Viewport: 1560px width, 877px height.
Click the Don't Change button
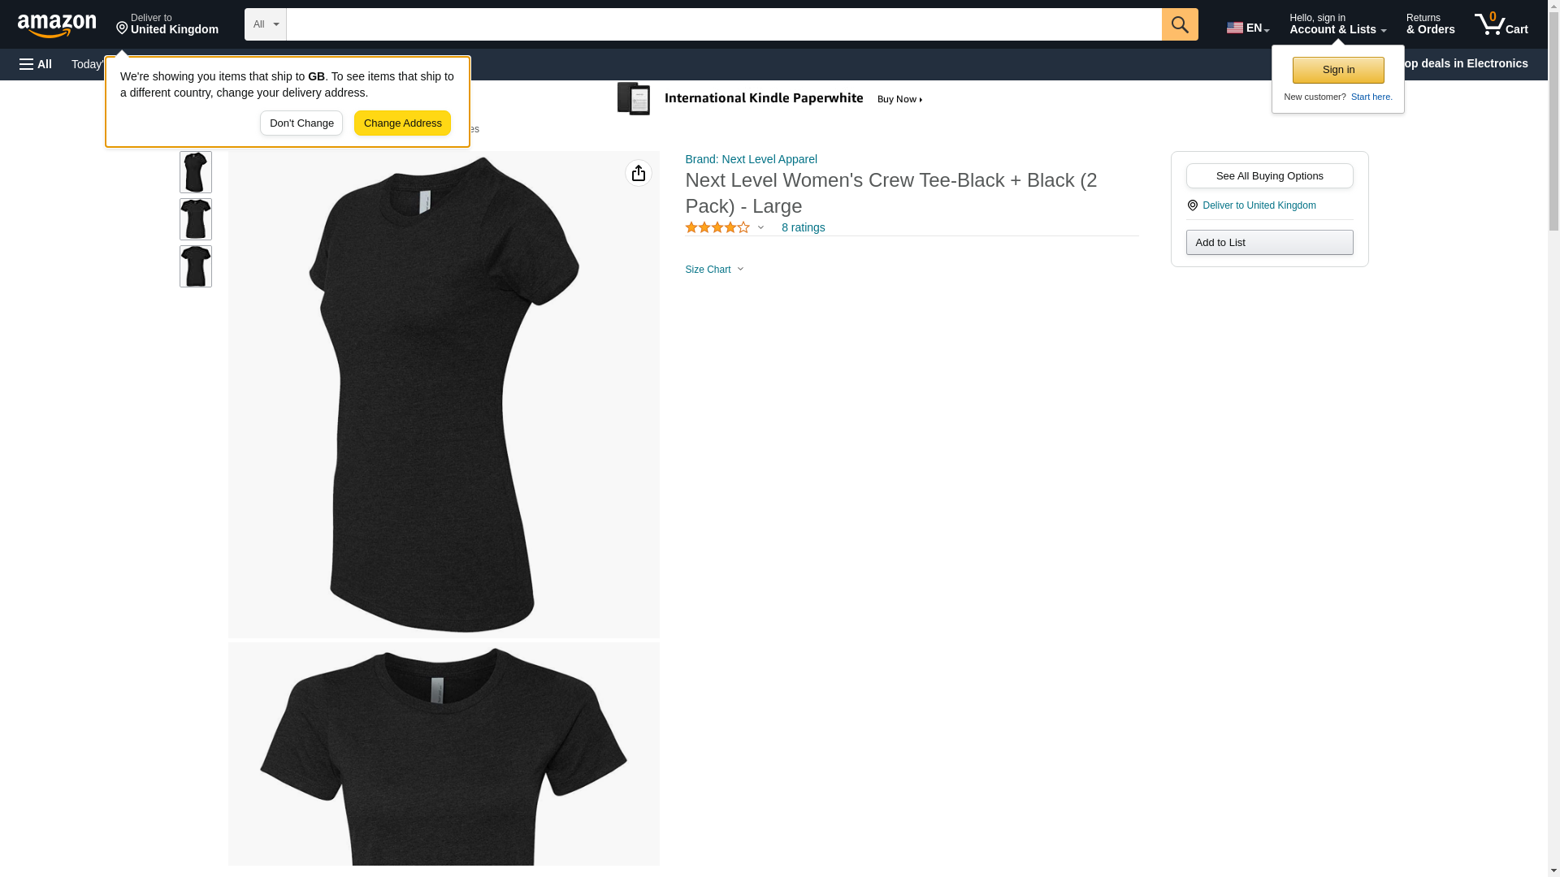coord(301,123)
